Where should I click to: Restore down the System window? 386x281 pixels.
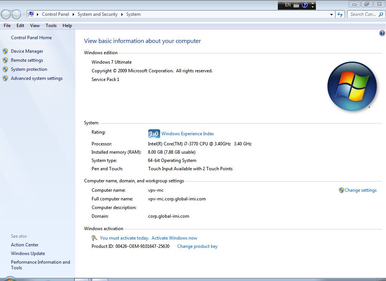(366, 4)
